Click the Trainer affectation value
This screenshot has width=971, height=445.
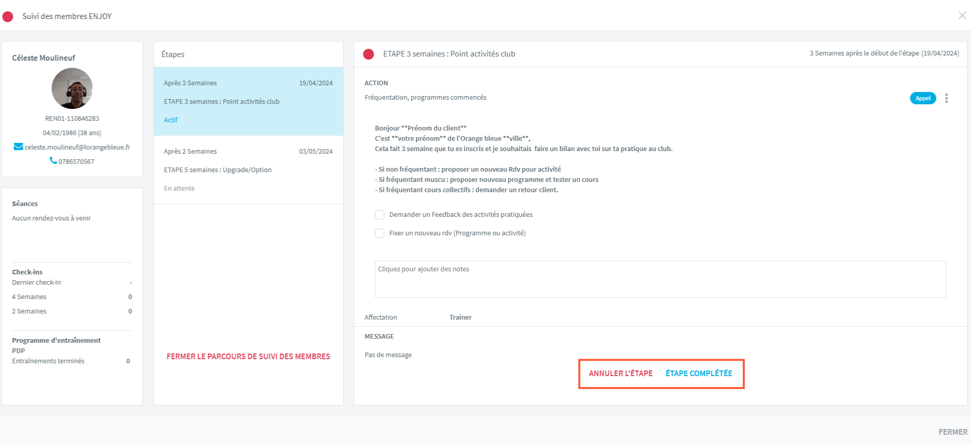[460, 318]
